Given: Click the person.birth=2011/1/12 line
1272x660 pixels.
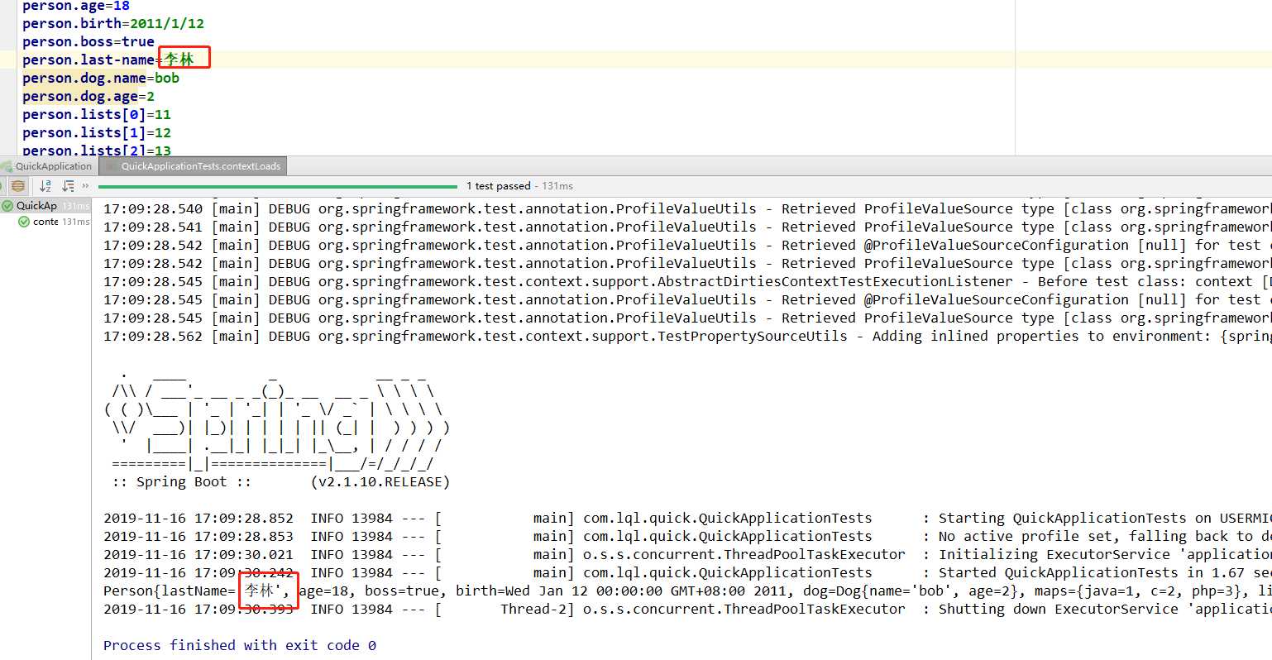Looking at the screenshot, I should [x=113, y=24].
